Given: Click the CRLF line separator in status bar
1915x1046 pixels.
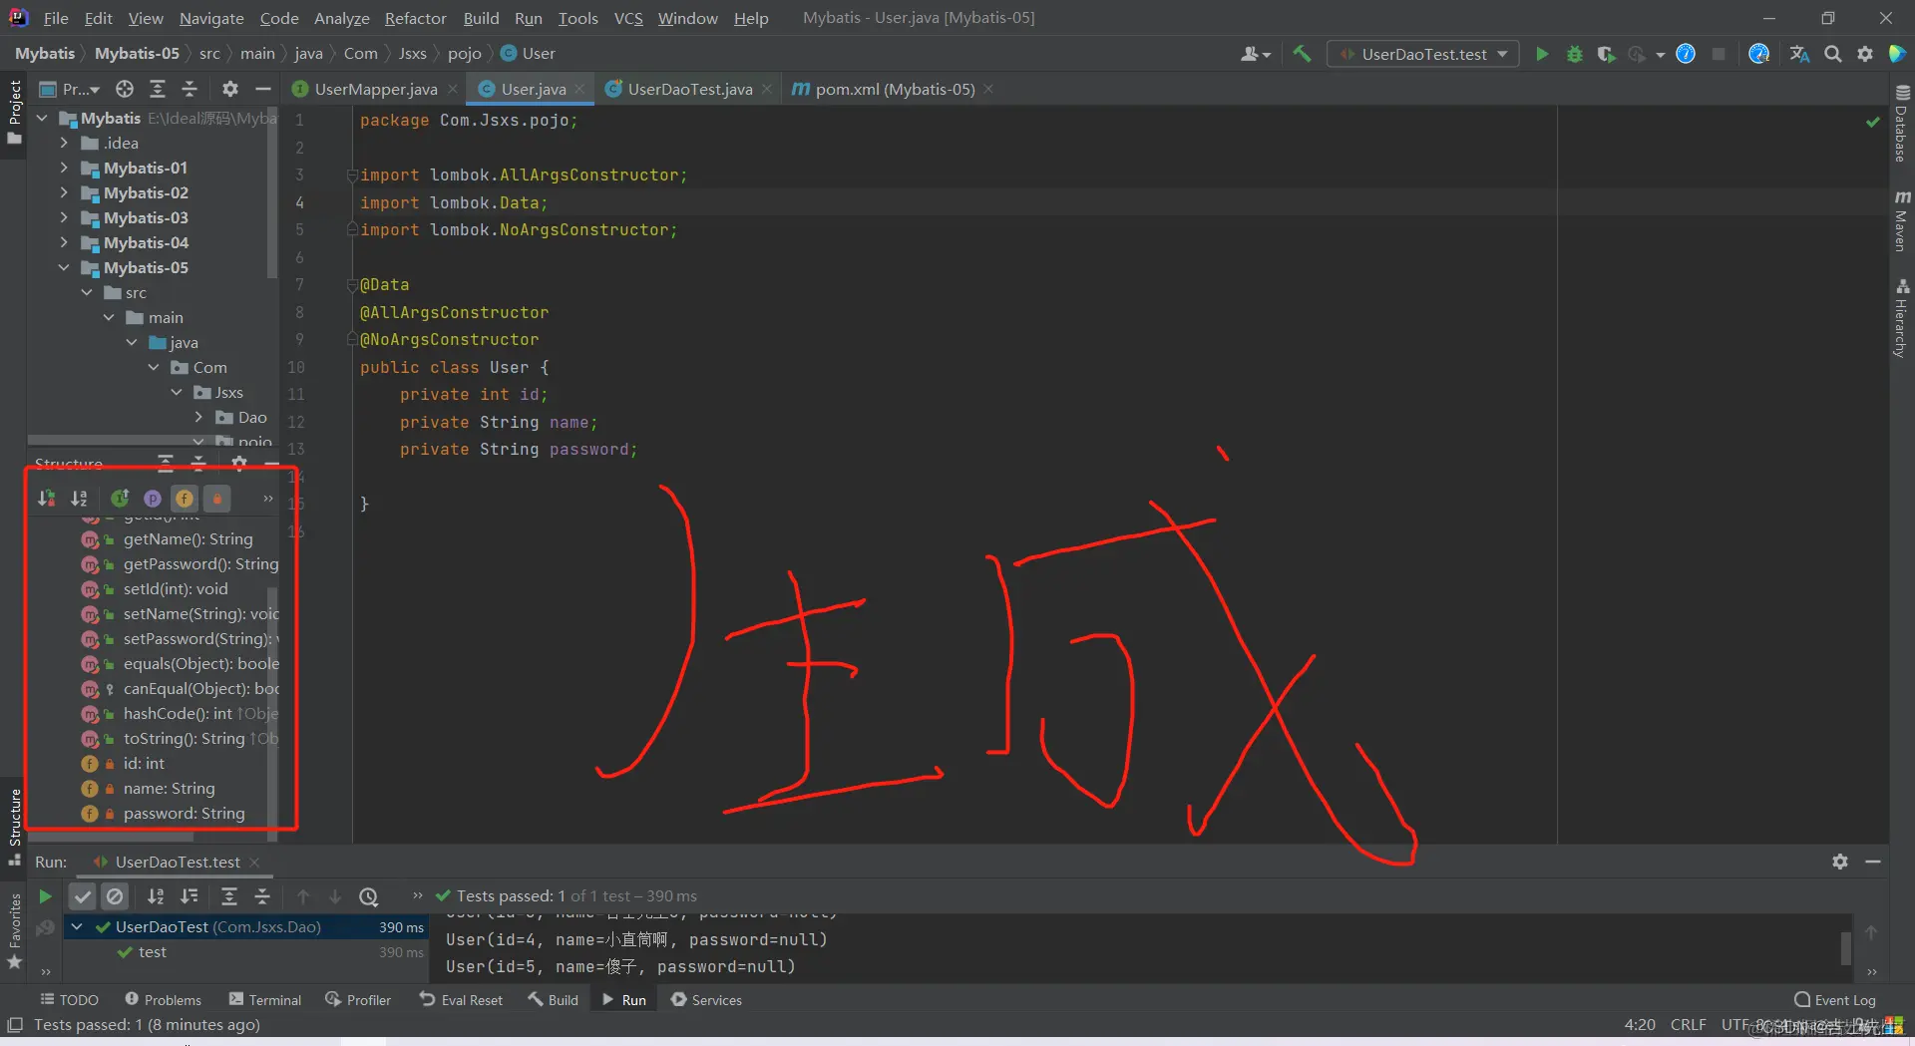Looking at the screenshot, I should pyautogui.click(x=1688, y=1024).
